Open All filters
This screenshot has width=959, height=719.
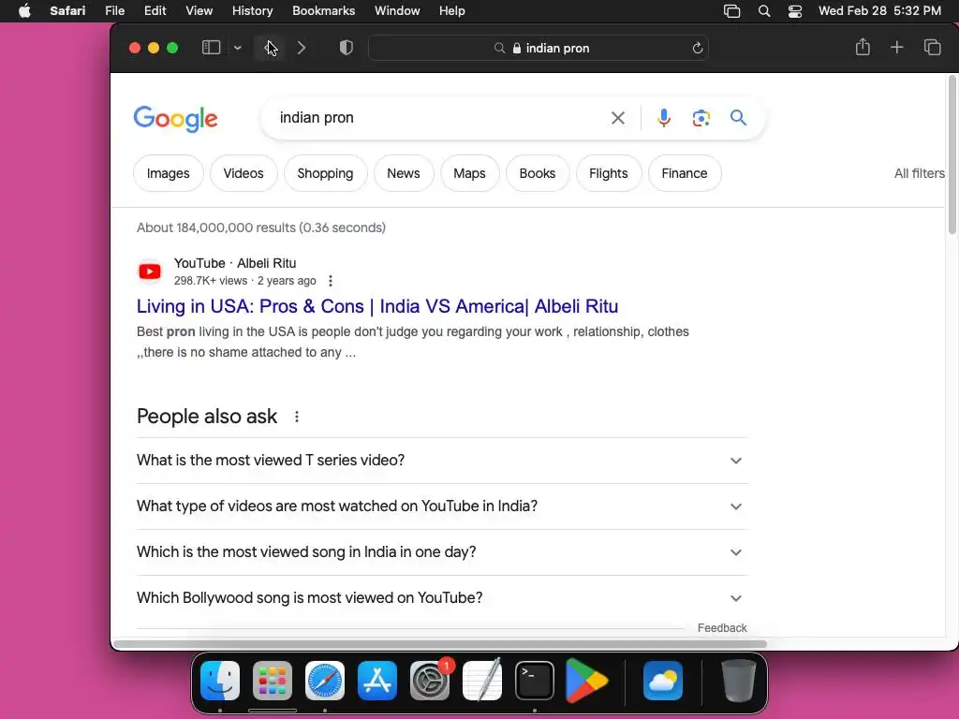tap(920, 173)
